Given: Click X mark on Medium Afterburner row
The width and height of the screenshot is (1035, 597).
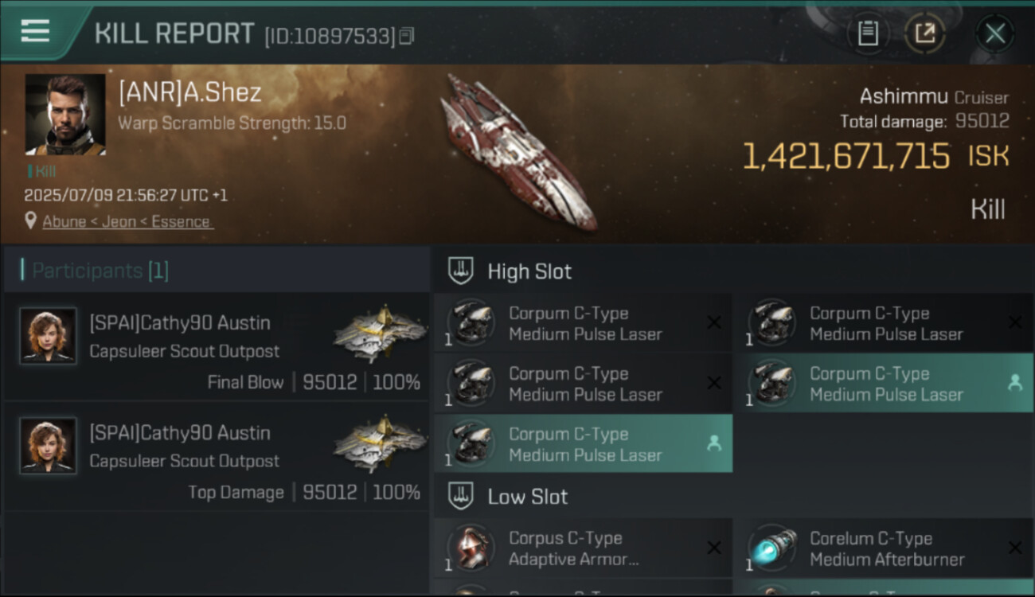Looking at the screenshot, I should click(x=1014, y=548).
